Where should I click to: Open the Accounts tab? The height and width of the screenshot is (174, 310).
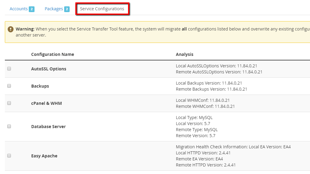pyautogui.click(x=18, y=9)
